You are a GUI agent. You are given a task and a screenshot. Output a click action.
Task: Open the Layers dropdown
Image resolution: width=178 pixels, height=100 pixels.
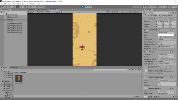(162, 7)
